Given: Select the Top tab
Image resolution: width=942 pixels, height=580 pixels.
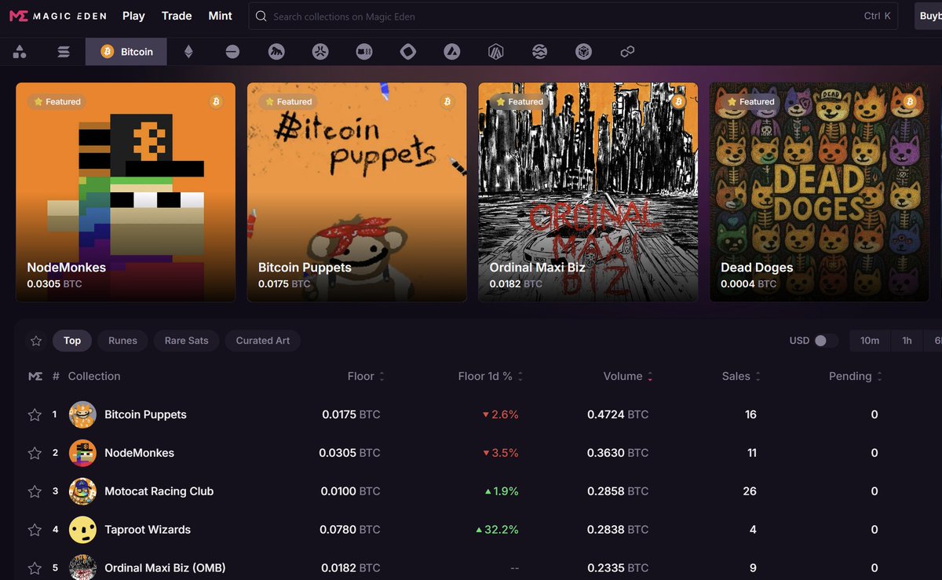Looking at the screenshot, I should pyautogui.click(x=72, y=341).
